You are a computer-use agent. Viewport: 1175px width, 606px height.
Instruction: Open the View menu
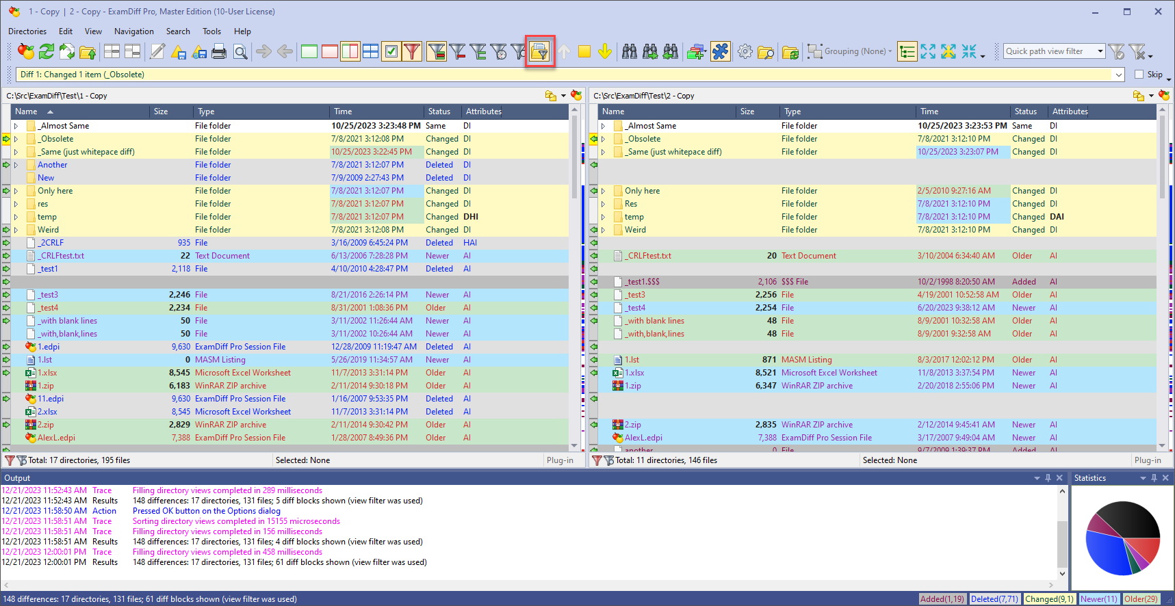(93, 31)
